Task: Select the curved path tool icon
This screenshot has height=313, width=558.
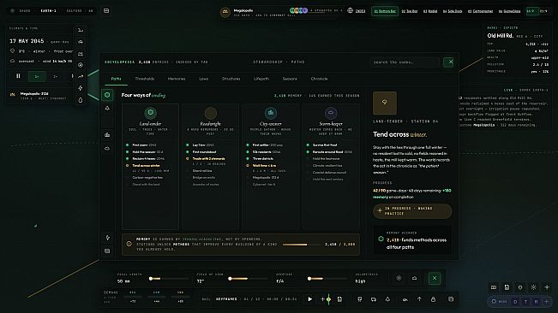Action: click(81, 76)
